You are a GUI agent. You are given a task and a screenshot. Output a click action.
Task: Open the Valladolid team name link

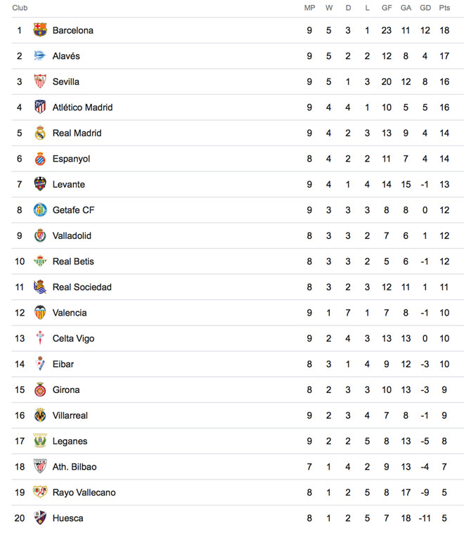coord(72,236)
